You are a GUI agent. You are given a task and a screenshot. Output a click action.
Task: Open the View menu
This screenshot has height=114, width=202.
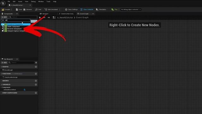coord(27,2)
